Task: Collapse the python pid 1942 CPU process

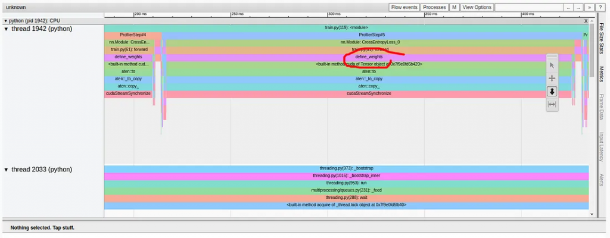Action: pyautogui.click(x=6, y=21)
